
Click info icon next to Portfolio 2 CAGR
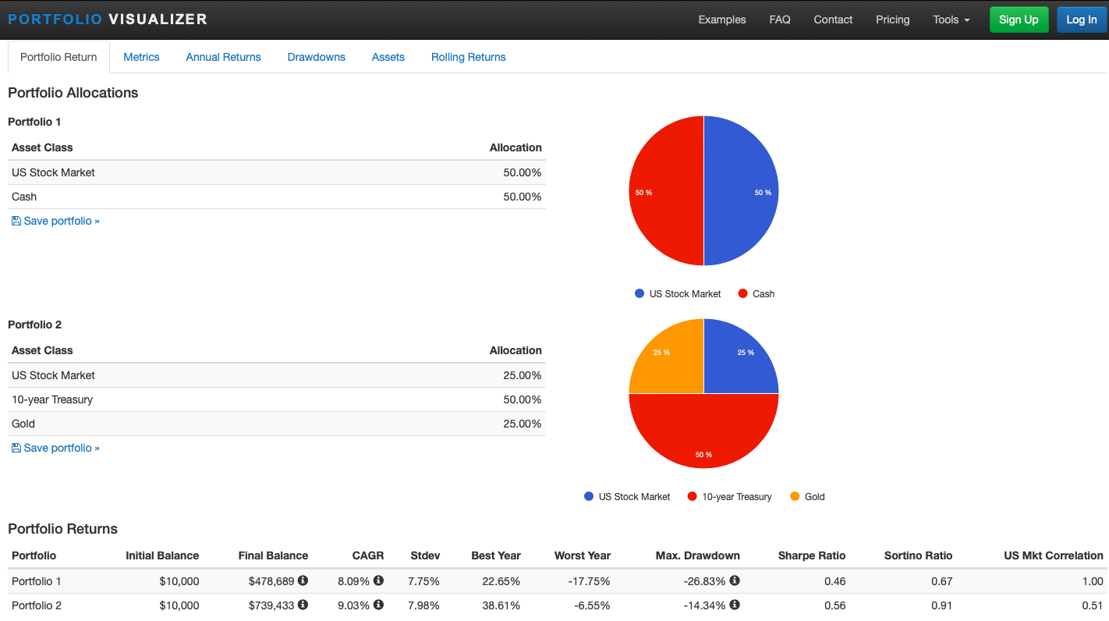[378, 605]
